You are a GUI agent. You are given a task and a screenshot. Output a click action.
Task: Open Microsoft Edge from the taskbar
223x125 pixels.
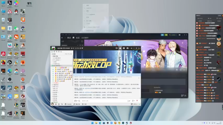(100, 123)
